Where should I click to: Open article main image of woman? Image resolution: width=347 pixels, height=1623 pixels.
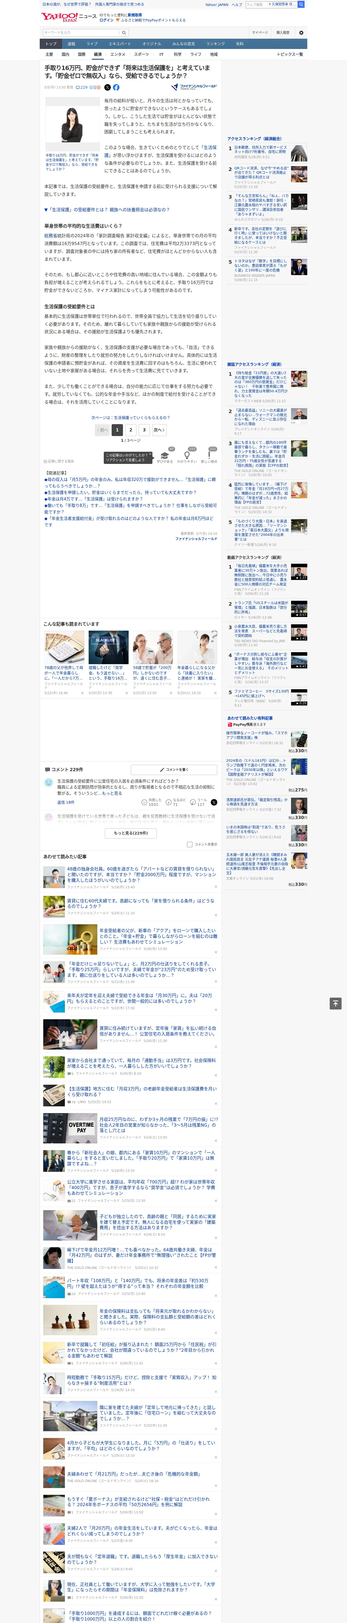pos(72,124)
